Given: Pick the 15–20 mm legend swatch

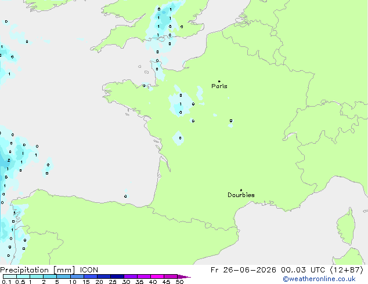Looking at the screenshot, I should click(91, 276).
